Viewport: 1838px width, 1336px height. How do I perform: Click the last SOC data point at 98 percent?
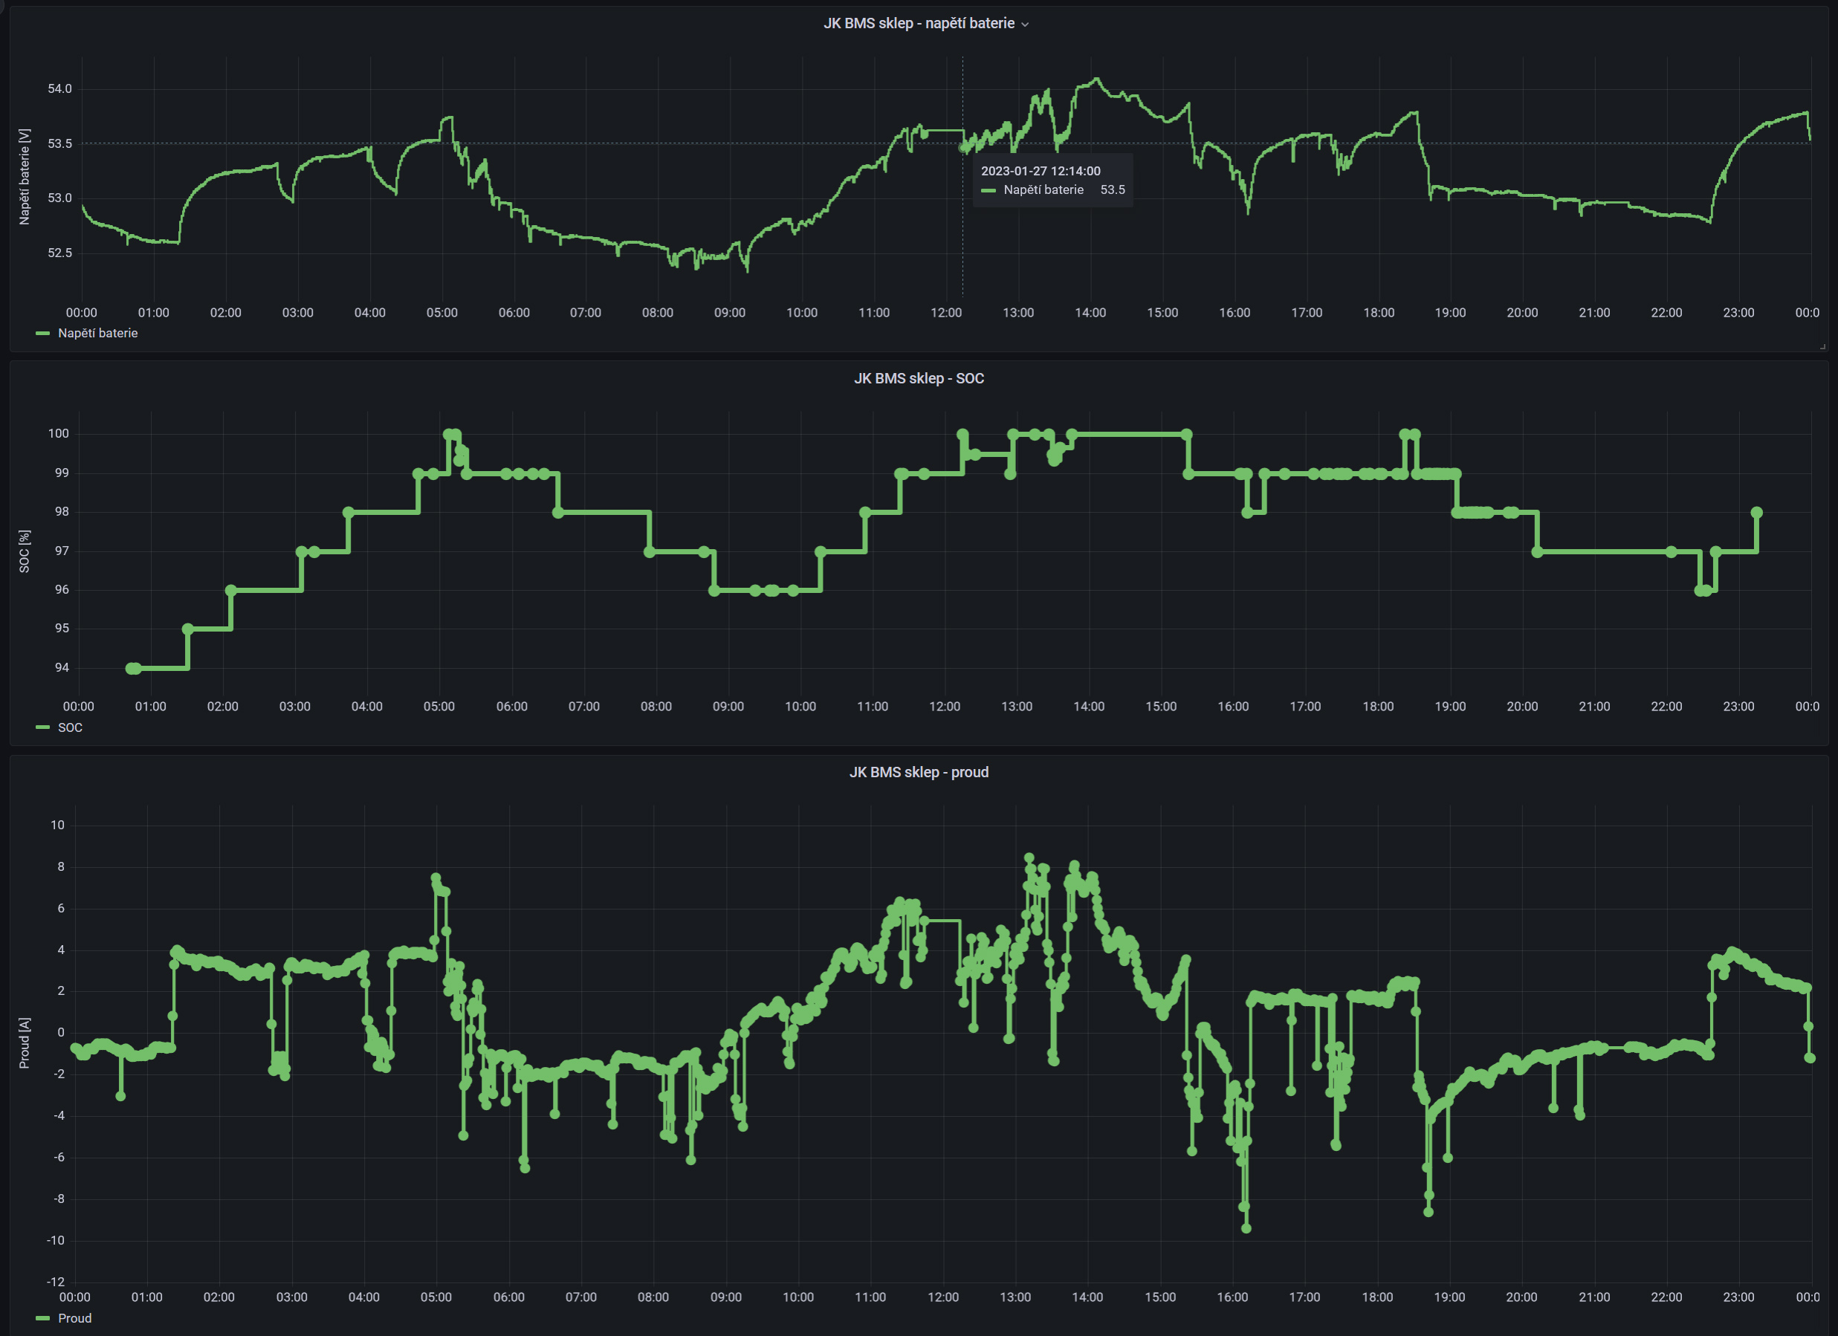pos(1757,512)
